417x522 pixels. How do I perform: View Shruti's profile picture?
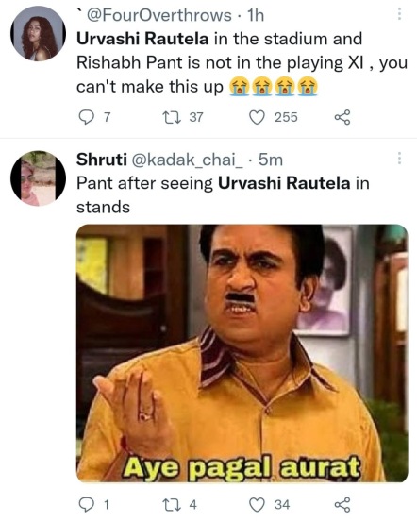pos(39,178)
